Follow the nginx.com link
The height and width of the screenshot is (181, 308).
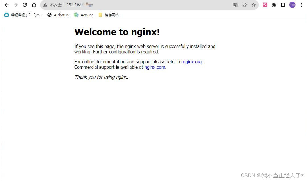click(x=155, y=67)
